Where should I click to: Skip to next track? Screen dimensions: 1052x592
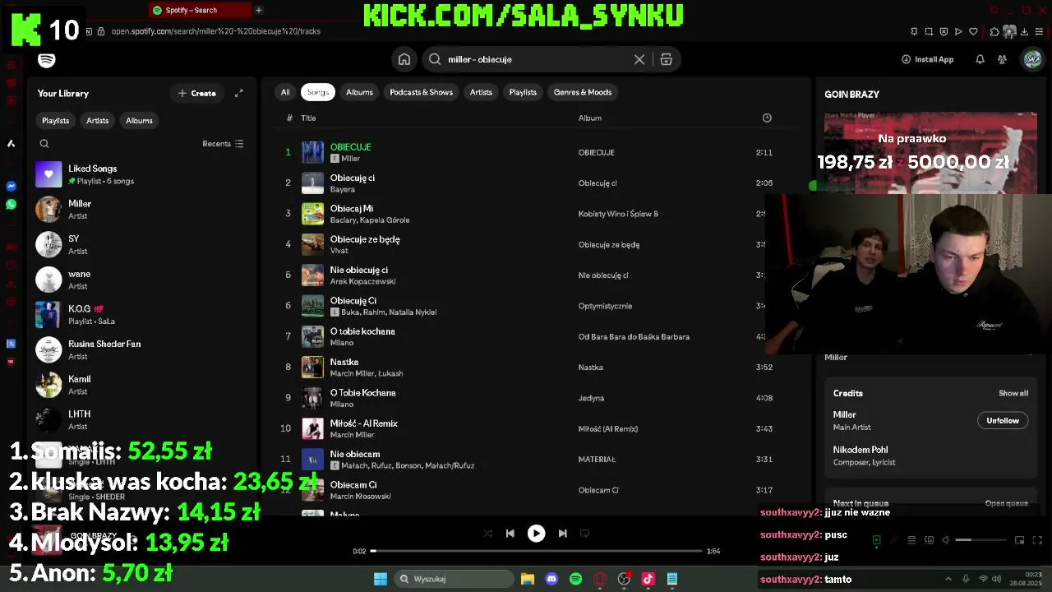[562, 534]
